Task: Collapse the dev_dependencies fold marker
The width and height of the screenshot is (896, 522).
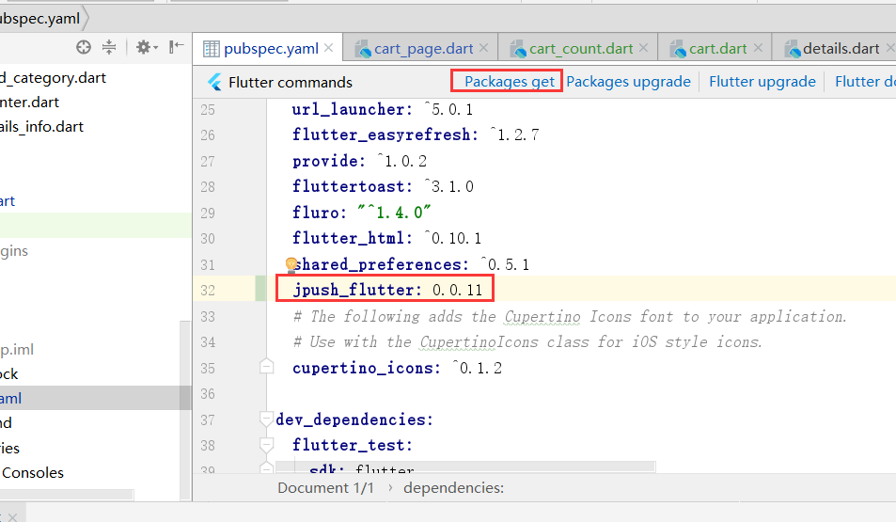Action: (266, 419)
